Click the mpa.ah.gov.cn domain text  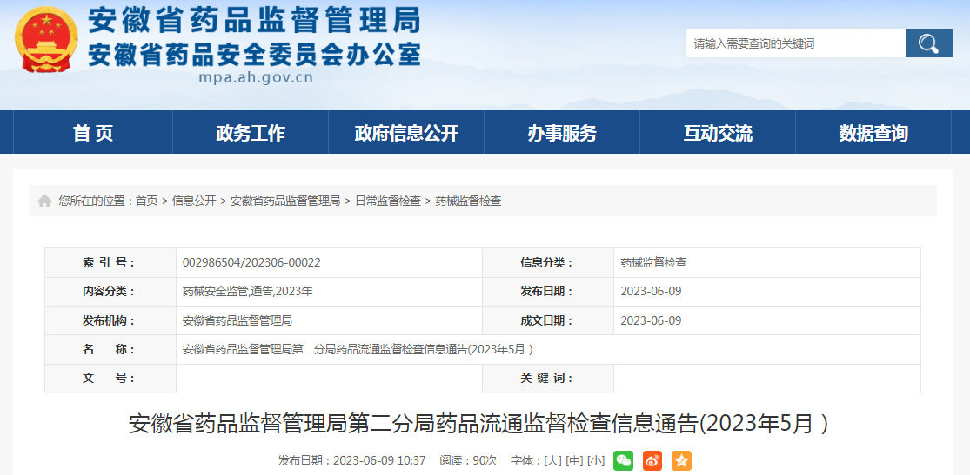256,77
